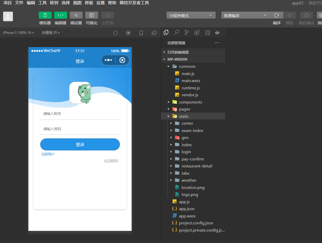The height and width of the screenshot is (243, 322).
Task: Open the app.json file
Action: click(193, 209)
